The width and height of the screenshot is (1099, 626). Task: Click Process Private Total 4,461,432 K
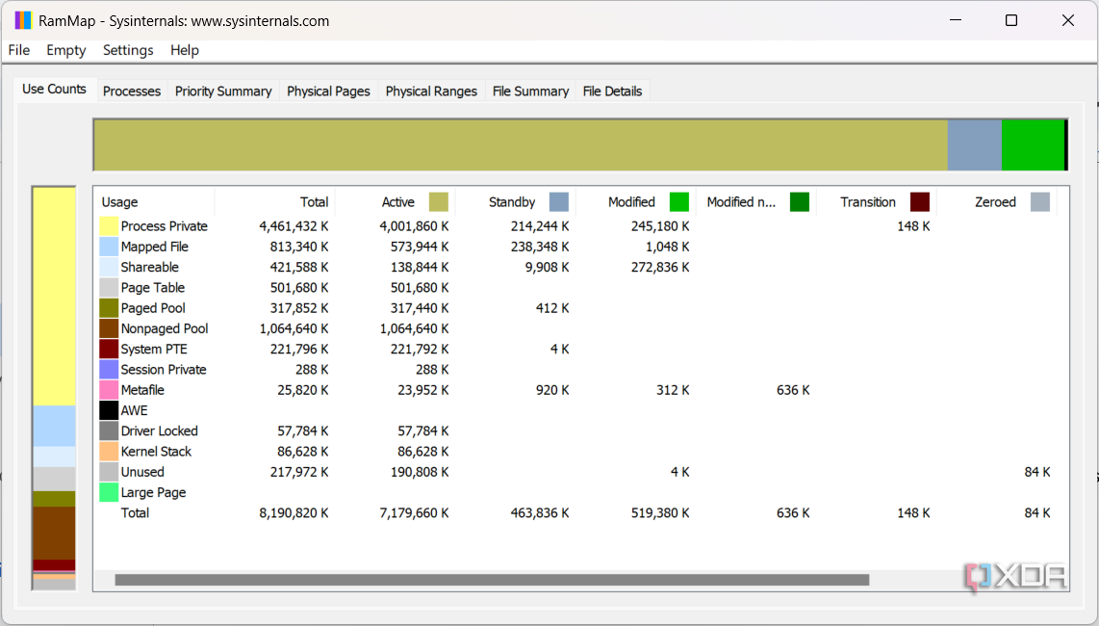click(x=294, y=226)
